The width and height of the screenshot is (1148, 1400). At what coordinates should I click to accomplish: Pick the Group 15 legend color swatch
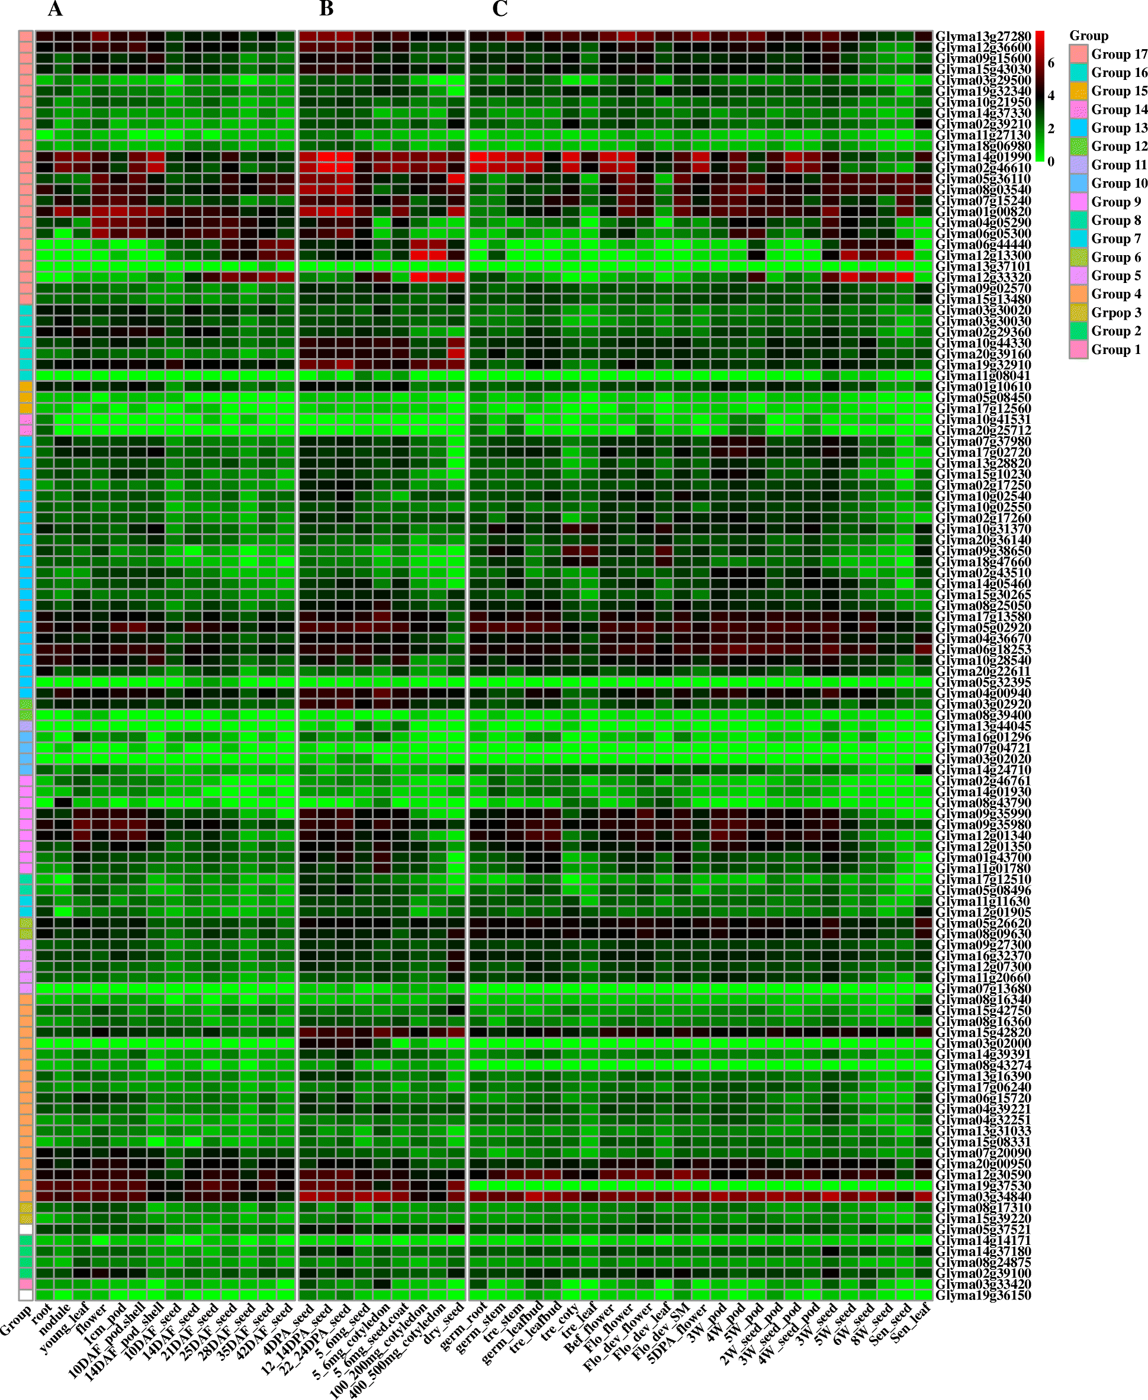point(1078,91)
